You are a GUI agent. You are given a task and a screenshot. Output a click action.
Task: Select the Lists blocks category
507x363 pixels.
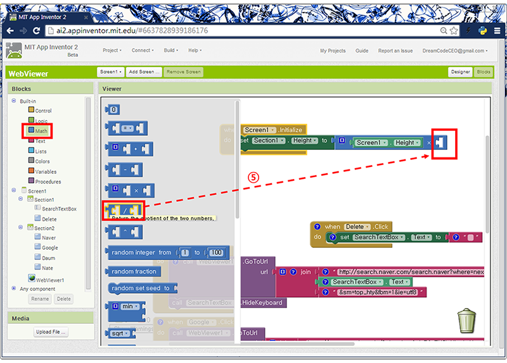(x=37, y=151)
